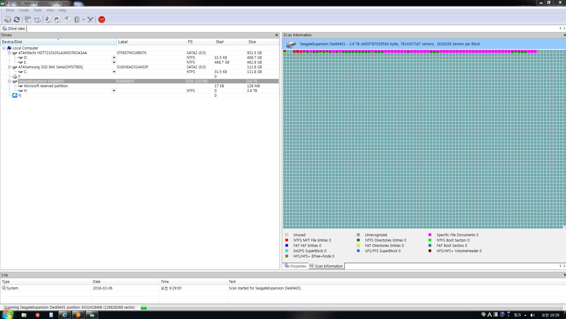Click the Refresh drives toolbar icon
The image size is (566, 319).
point(17,20)
